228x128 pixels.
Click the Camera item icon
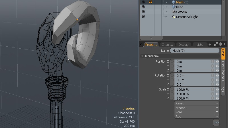tap(174, 12)
